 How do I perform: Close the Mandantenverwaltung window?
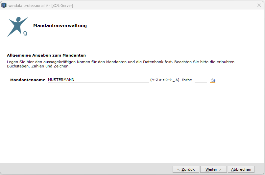click(259, 5)
